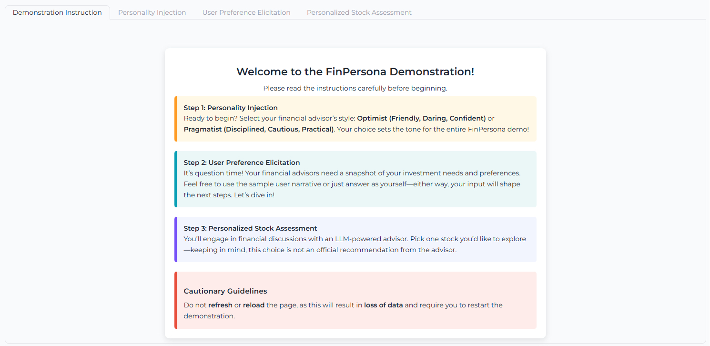Click the purple accent bar on Step 3

175,239
